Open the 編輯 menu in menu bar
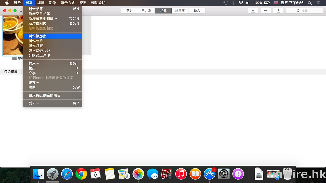 tap(40, 3)
